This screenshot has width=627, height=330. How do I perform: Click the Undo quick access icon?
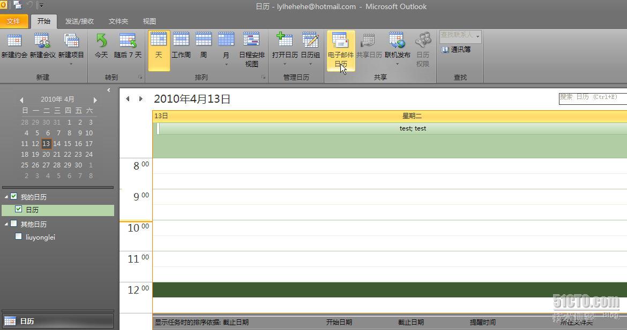pyautogui.click(x=30, y=5)
